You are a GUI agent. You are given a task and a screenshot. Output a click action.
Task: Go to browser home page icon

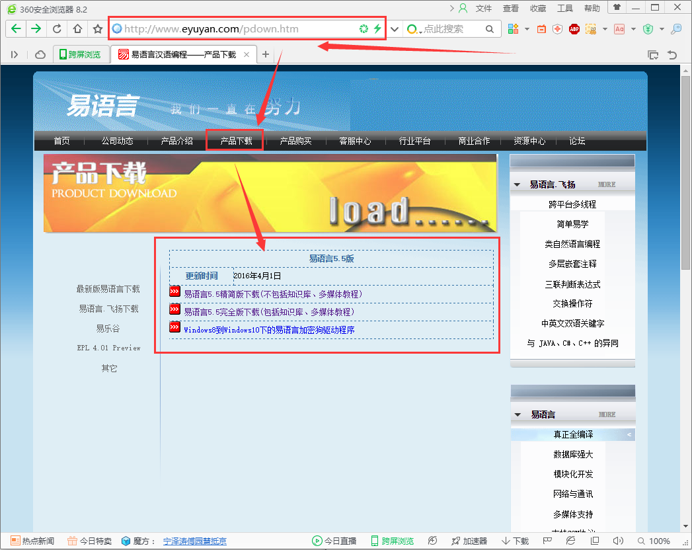(x=77, y=29)
